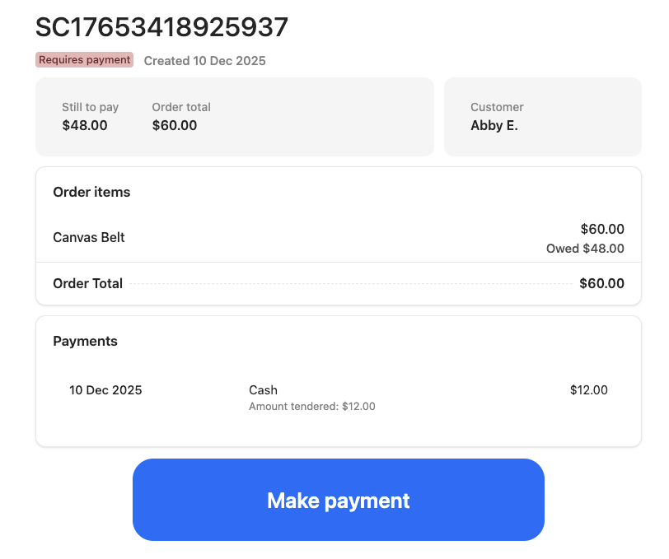The height and width of the screenshot is (559, 669).
Task: Click the Created 10 Dec 2025 text
Action: (x=204, y=60)
